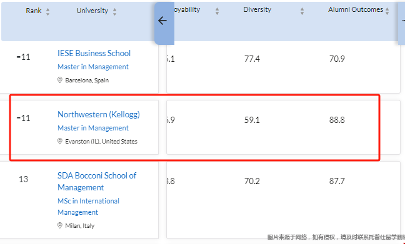Click Barcelona, Spain location text
The height and width of the screenshot is (244, 405).
point(87,81)
